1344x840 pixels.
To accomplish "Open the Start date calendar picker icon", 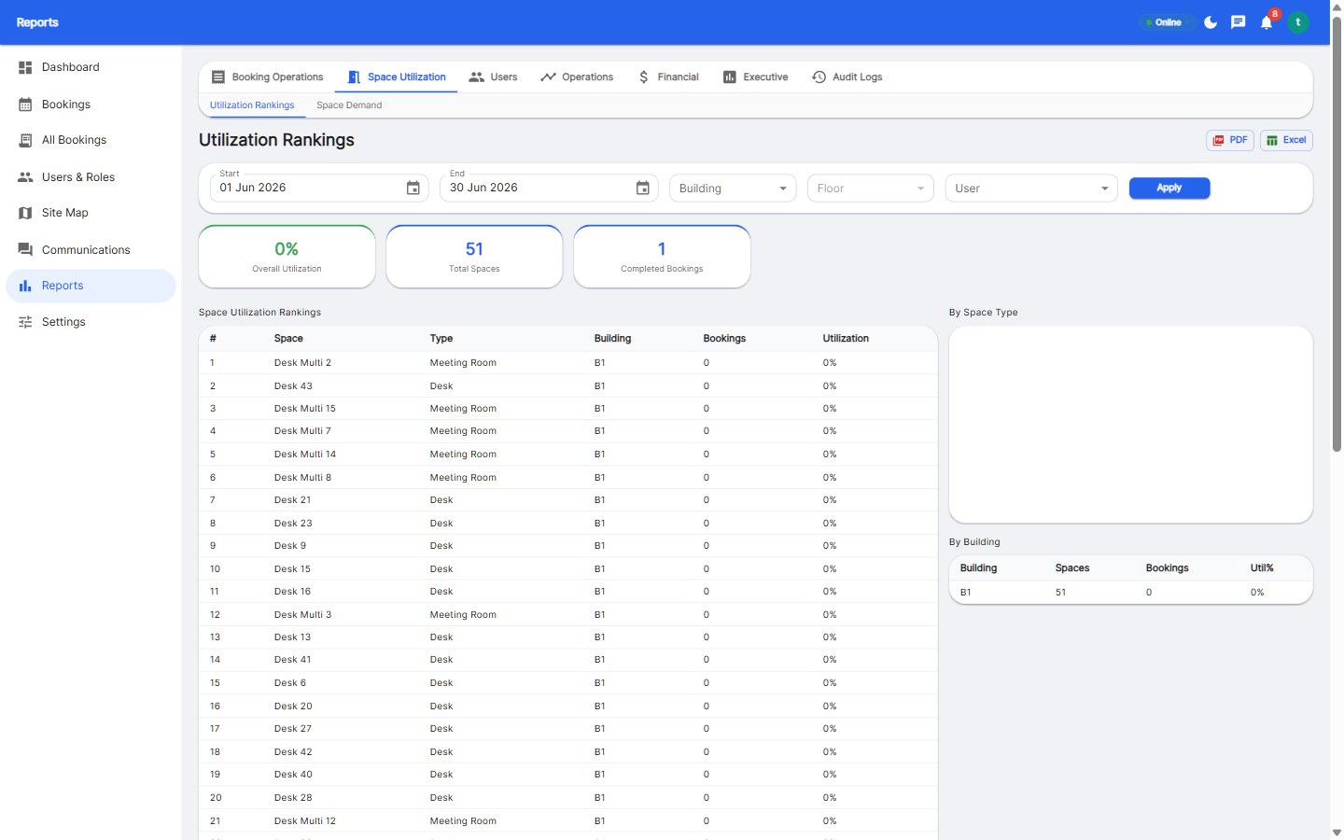I will click(413, 188).
